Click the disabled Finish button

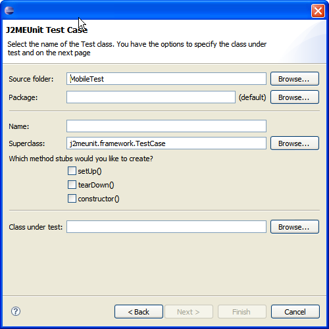[x=242, y=312]
